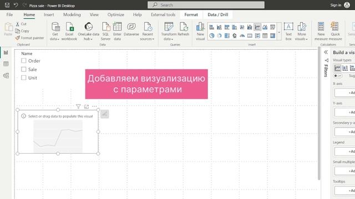Click the Redo arrow in the title bar
This screenshot has height=199, width=355.
(24, 5)
